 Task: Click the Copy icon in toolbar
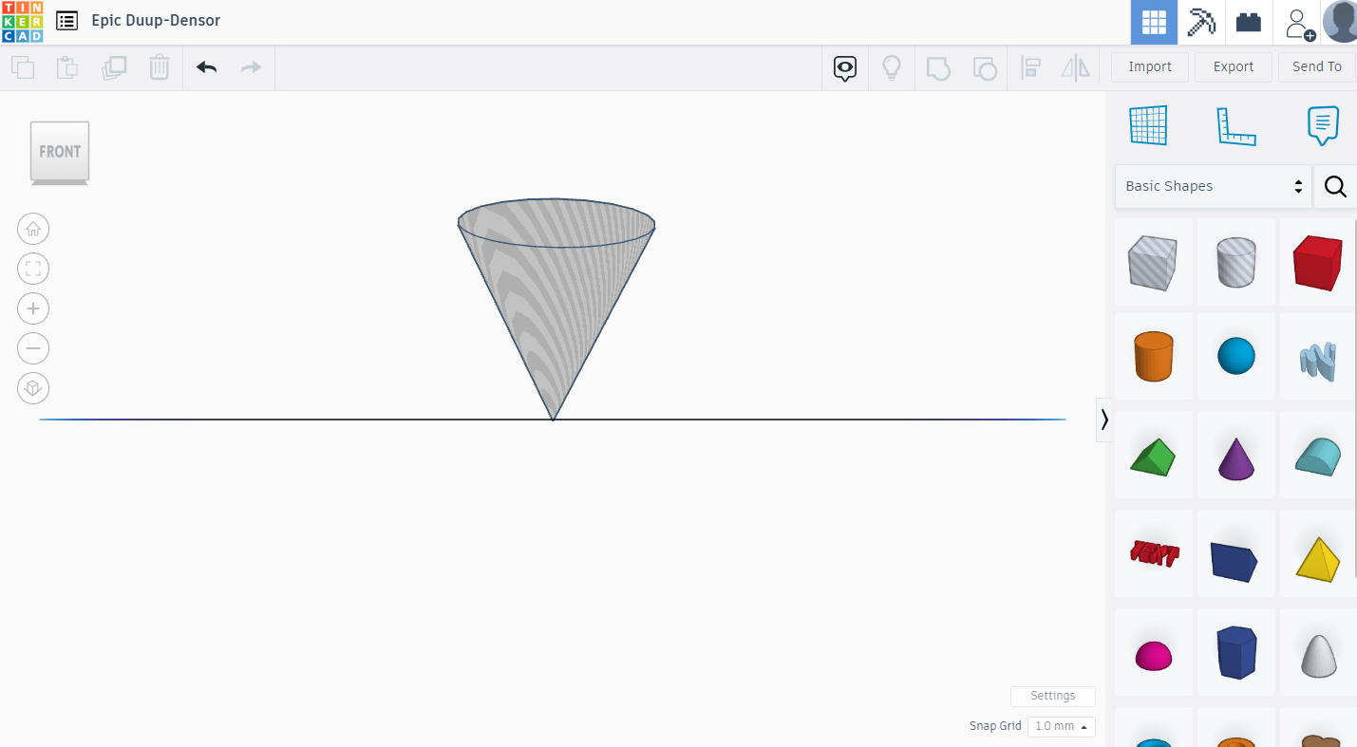(23, 67)
